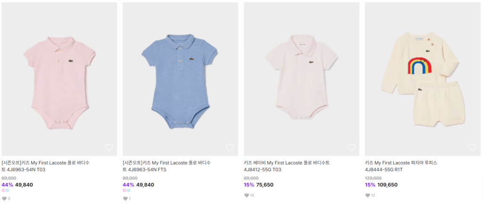Click the gray heart showing 12 likes
483x204 pixels.
click(x=368, y=196)
